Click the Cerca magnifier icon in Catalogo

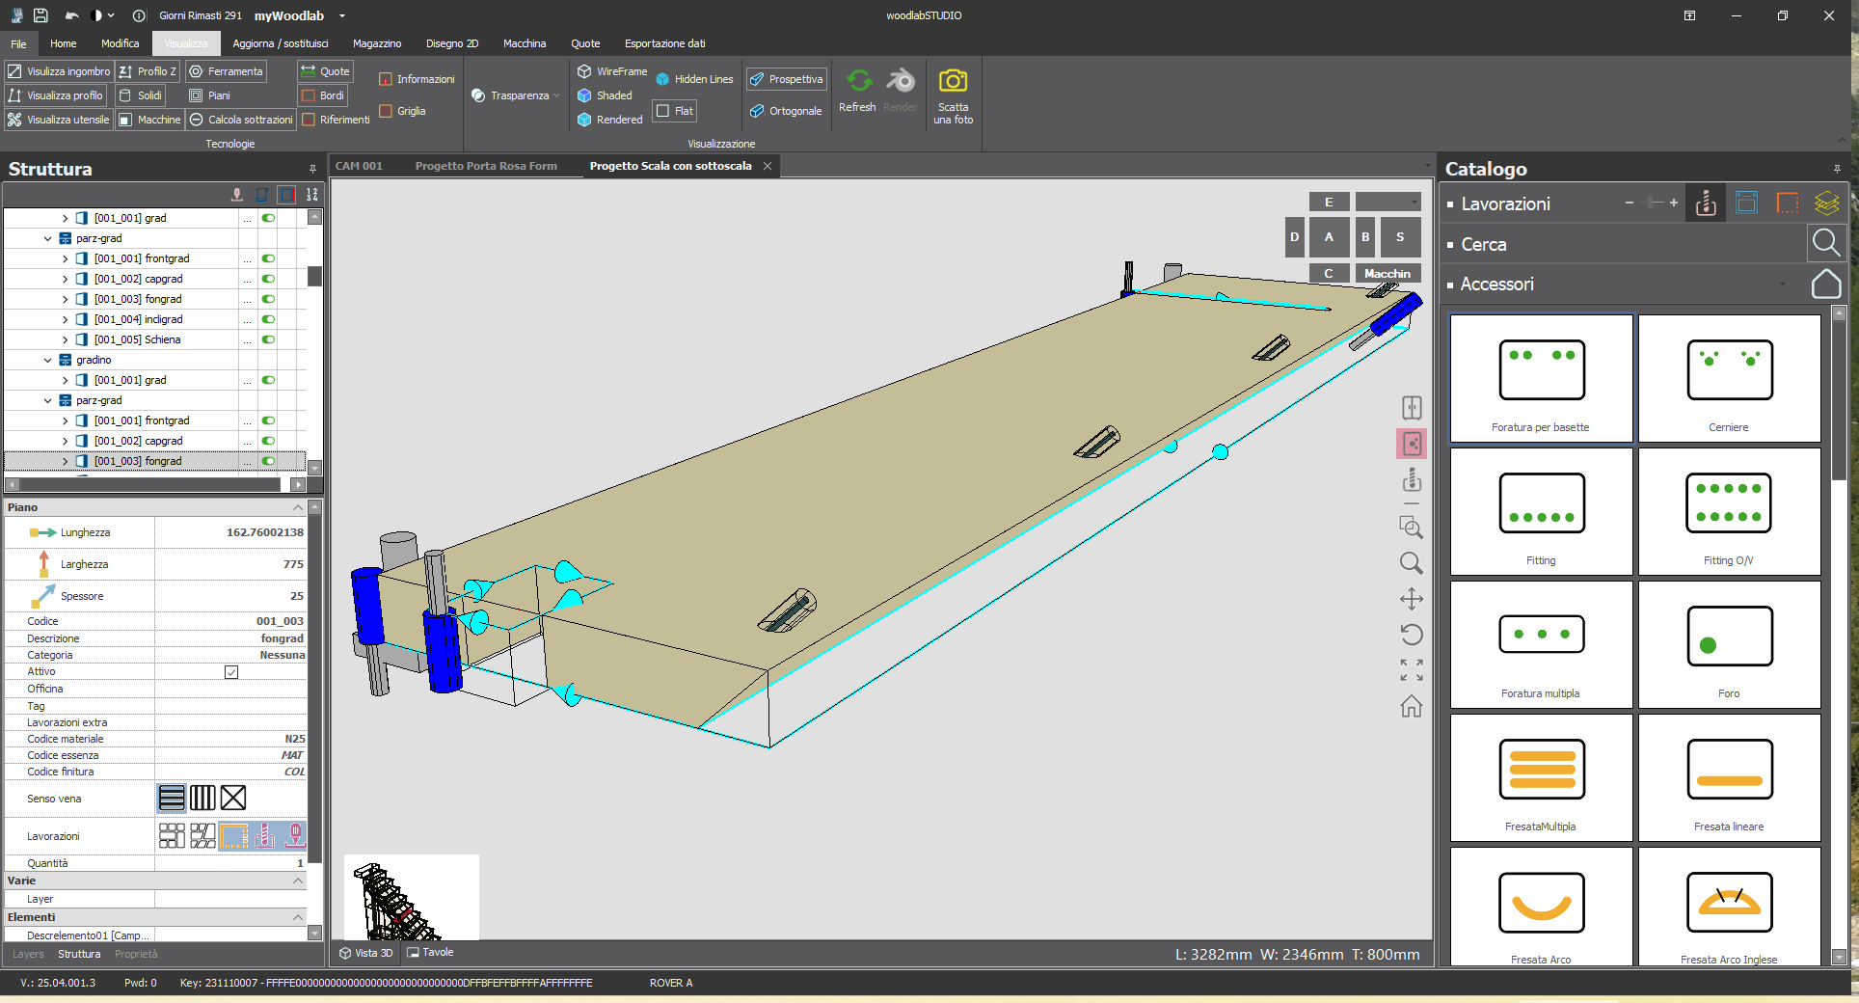pos(1825,243)
